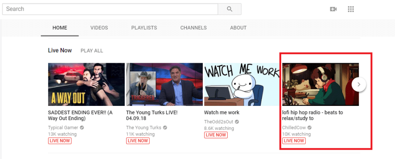Click the 13K watching text
This screenshot has height=159, width=395.
[x=62, y=134]
